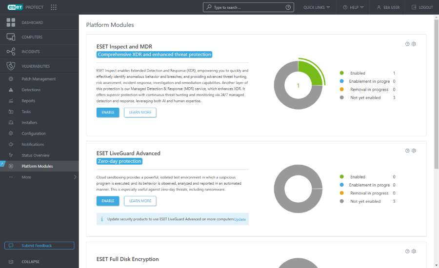Open settings gear on ESET Inspect card
The image size is (439, 268).
pyautogui.click(x=414, y=44)
